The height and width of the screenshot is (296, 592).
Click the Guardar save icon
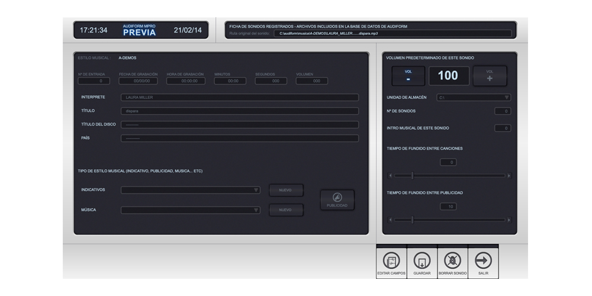click(422, 263)
